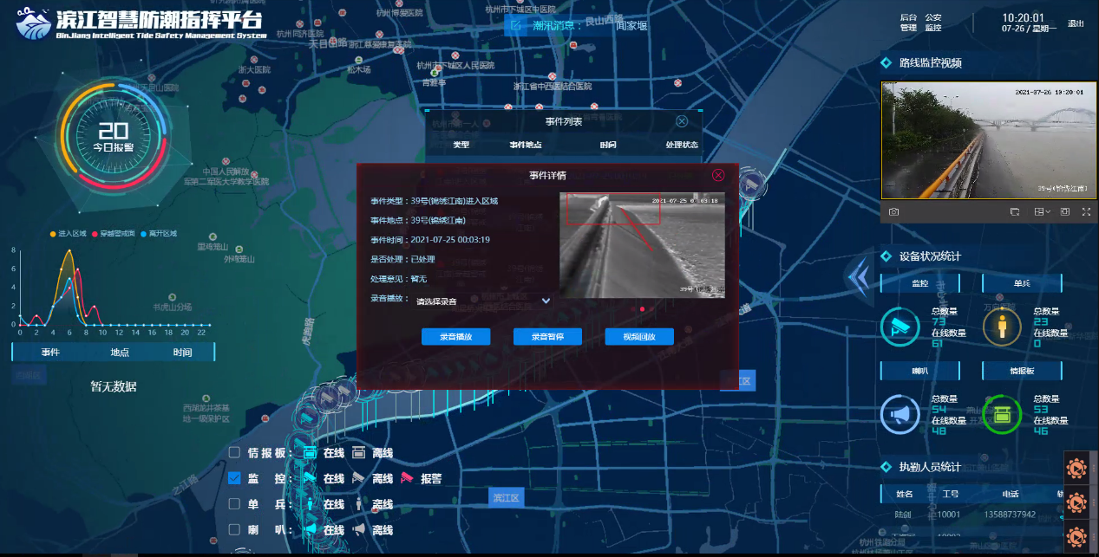Click the close-all-windows icon under the video

coord(1015,211)
